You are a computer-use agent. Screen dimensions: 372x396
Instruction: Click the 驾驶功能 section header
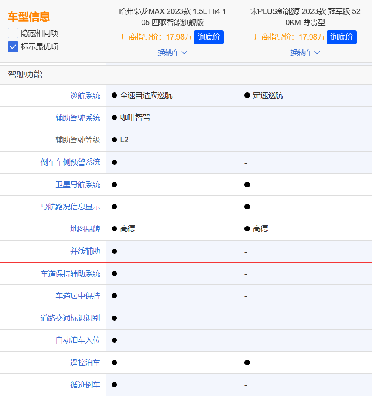(x=25, y=75)
